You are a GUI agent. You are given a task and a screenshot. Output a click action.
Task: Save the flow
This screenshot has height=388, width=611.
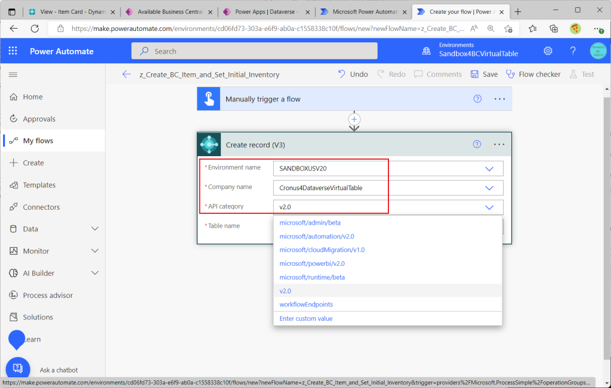pyautogui.click(x=484, y=75)
